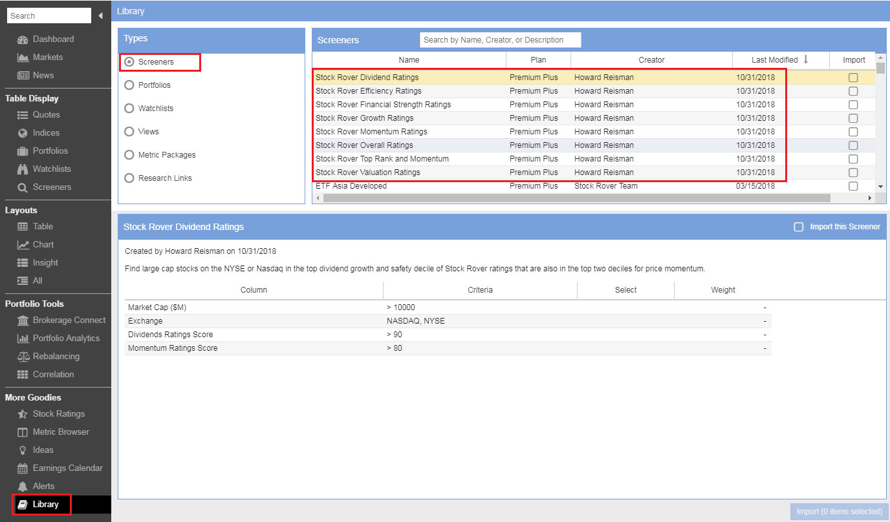
Task: Open Dashboard from the sidebar icon
Action: pyautogui.click(x=23, y=39)
